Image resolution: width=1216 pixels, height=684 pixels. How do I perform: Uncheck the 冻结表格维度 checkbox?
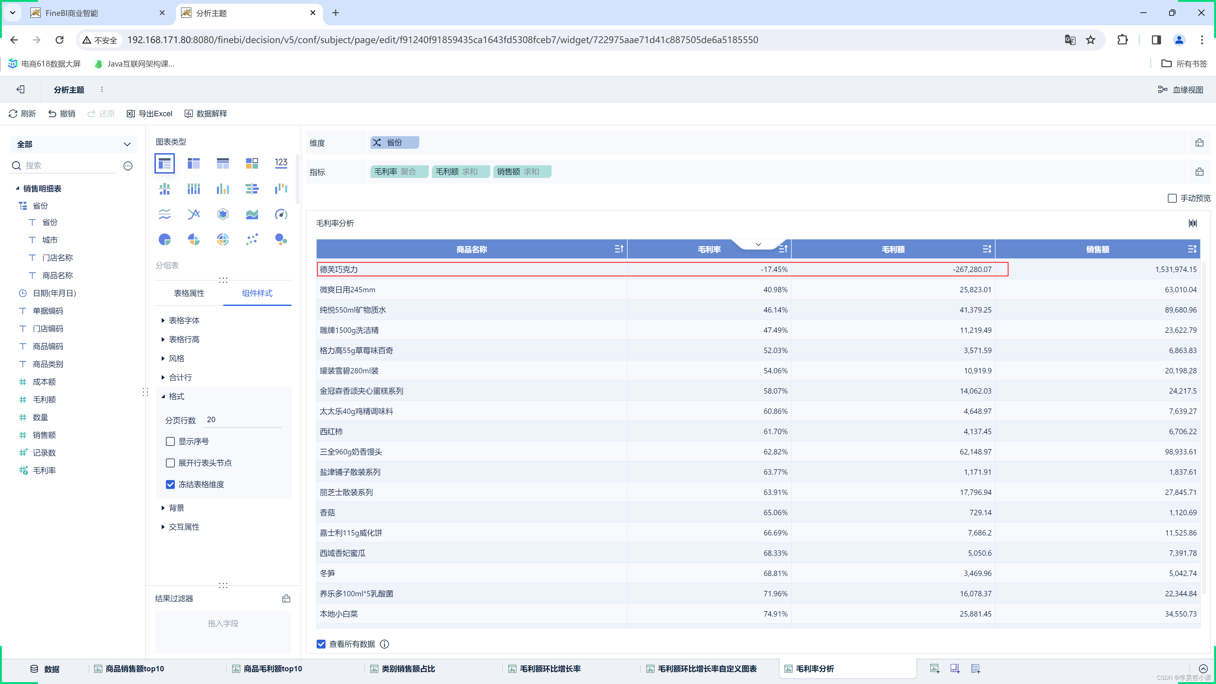click(x=170, y=484)
